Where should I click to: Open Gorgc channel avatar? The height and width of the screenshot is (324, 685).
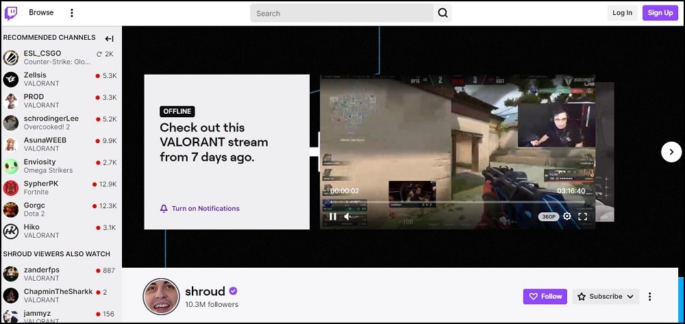click(11, 210)
